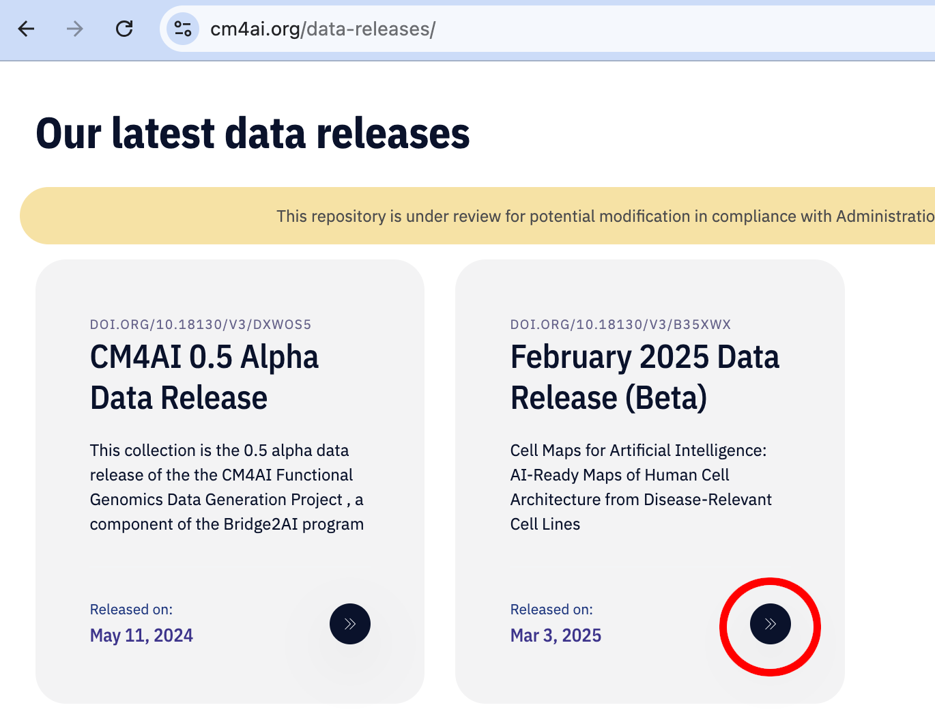Open site information icon in address bar
935x714 pixels.
pos(183,29)
